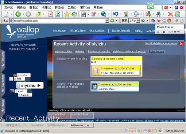Open the 文件(F) menu
The image size is (186, 134).
(x=9, y=8)
